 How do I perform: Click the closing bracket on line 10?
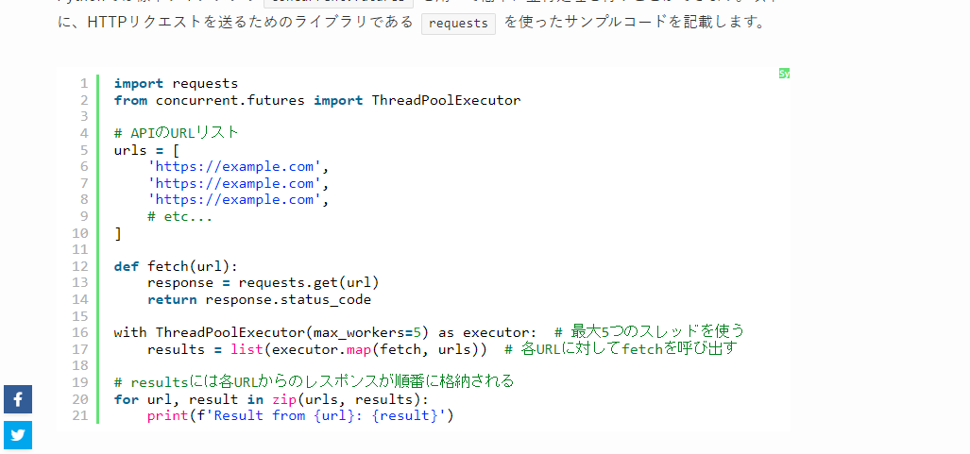coord(118,233)
